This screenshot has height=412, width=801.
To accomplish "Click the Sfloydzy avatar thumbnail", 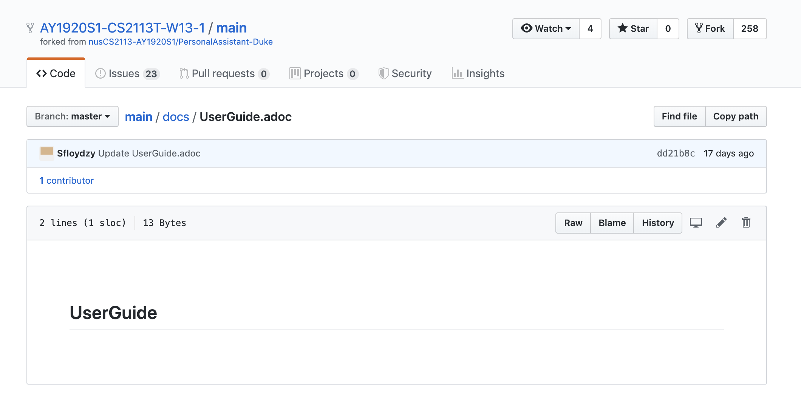I will tap(47, 153).
